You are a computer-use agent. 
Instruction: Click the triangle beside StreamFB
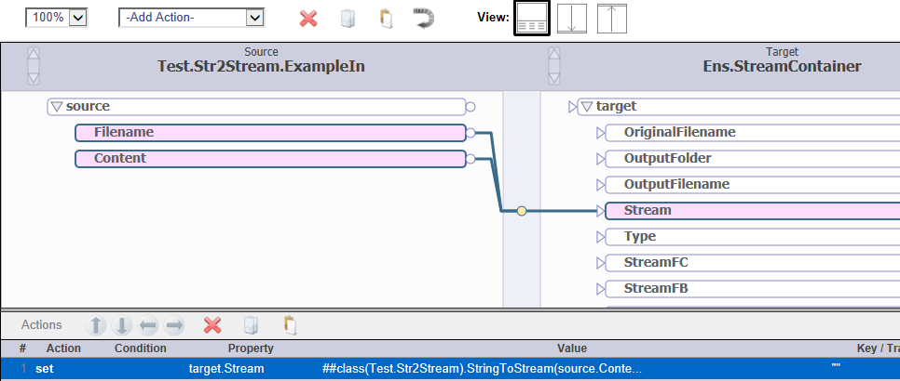[x=600, y=289]
